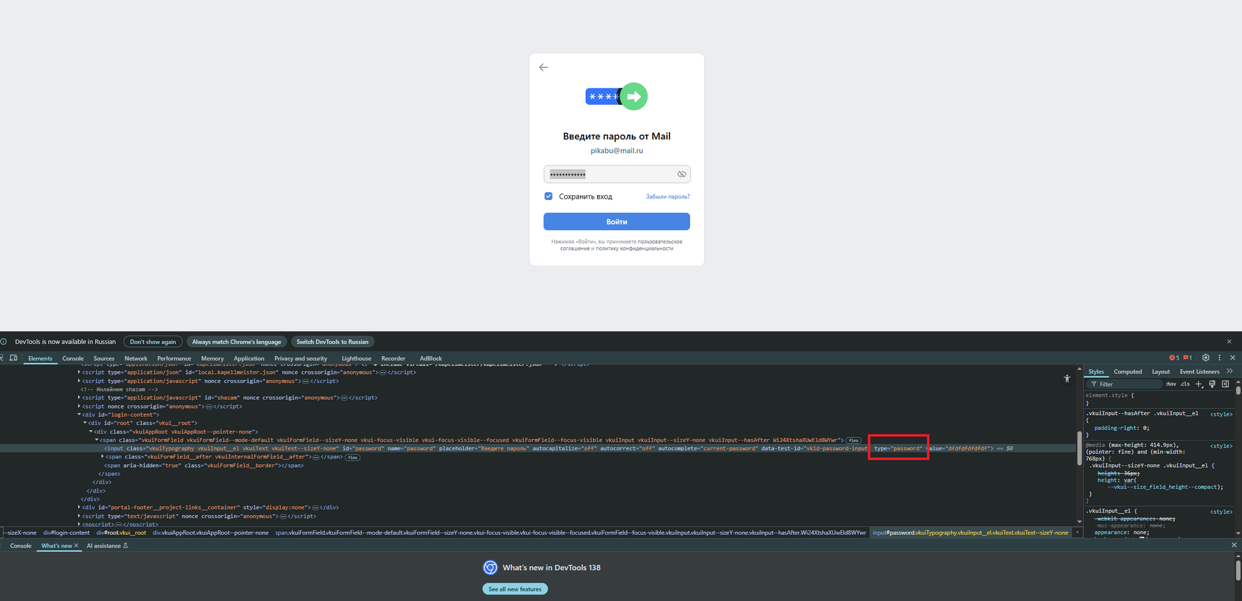
Task: Toggle the device toolbar icon in DevTools
Action: click(13, 358)
